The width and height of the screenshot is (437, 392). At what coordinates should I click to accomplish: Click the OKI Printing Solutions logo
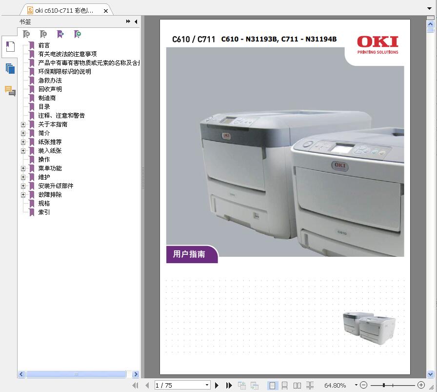tap(377, 44)
